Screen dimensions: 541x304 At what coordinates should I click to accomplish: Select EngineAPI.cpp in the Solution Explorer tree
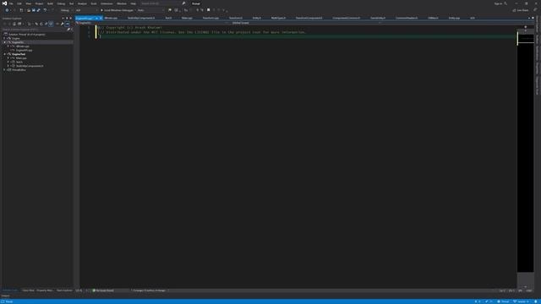24,50
